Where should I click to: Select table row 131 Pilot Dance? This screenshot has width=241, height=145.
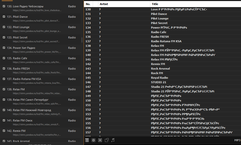click(162, 14)
